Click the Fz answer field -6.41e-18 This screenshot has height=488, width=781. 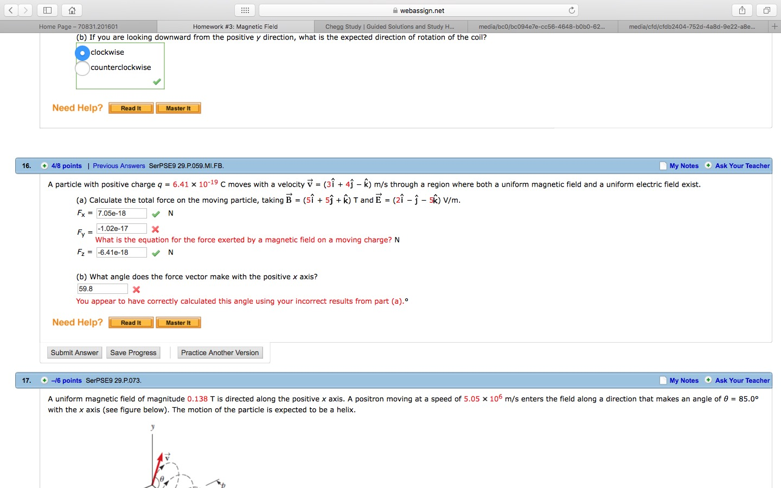(121, 253)
